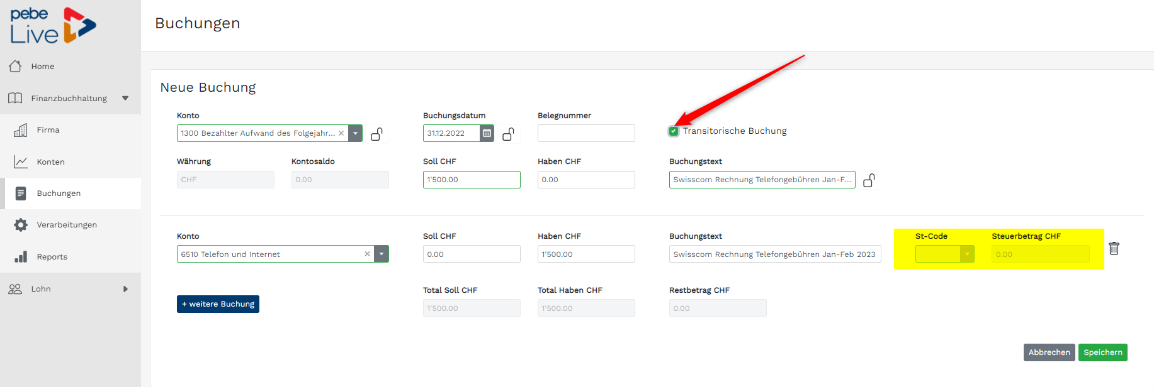The height and width of the screenshot is (387, 1154).
Task: Click into the Belegnummer input field
Action: [585, 133]
